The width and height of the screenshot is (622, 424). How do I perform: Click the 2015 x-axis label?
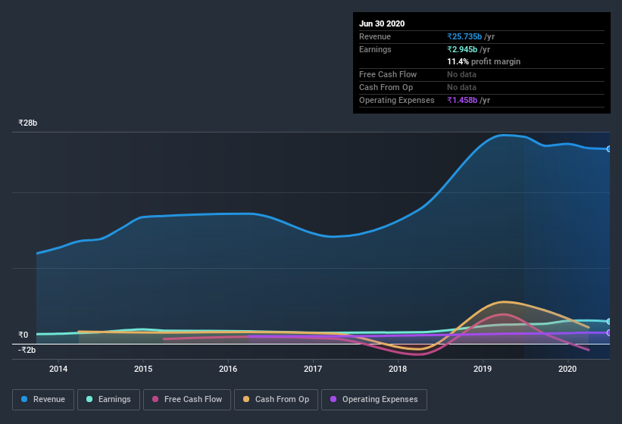click(x=143, y=369)
